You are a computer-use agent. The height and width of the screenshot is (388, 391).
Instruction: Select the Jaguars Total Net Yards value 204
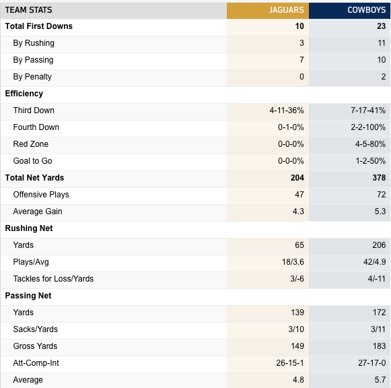tap(297, 178)
